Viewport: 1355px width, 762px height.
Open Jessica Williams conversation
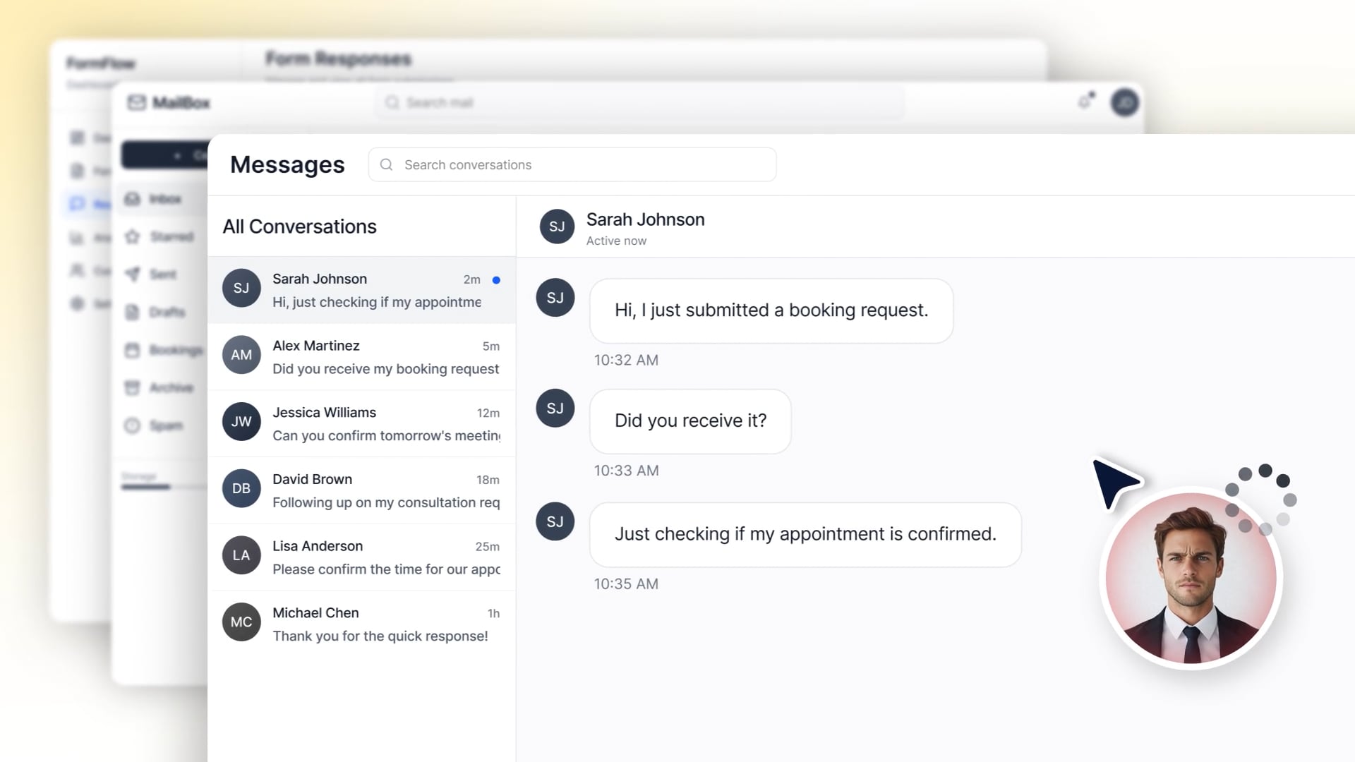(362, 423)
